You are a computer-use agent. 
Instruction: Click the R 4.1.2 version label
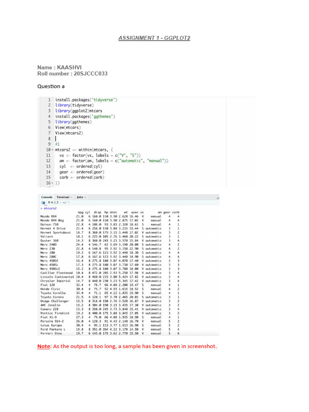tap(54, 203)
